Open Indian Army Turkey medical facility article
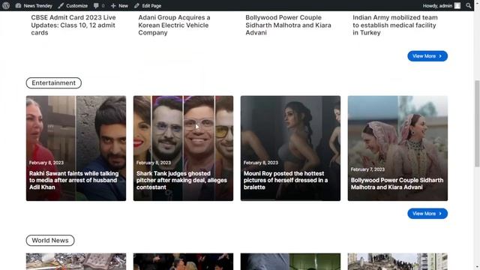The image size is (480, 270). [395, 25]
